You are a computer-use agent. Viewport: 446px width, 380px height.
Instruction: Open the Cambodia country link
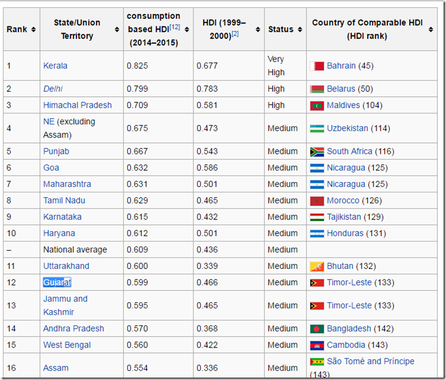(346, 345)
